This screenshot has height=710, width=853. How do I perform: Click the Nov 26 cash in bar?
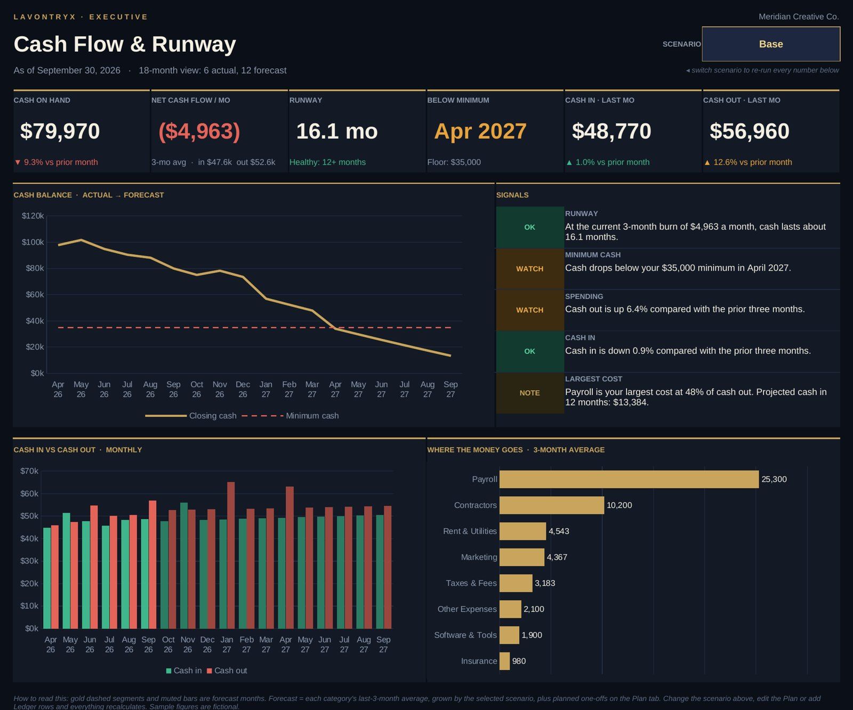184,566
